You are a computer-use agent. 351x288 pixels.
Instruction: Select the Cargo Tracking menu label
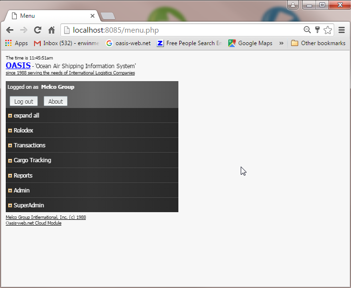(x=33, y=160)
